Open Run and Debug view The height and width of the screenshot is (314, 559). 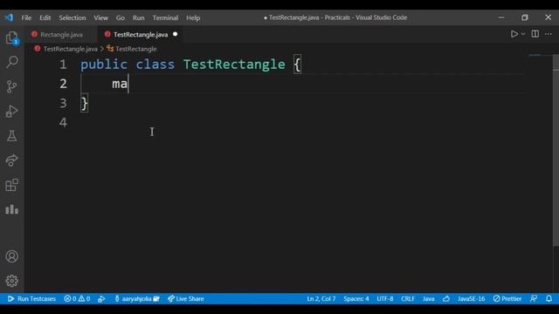11,111
